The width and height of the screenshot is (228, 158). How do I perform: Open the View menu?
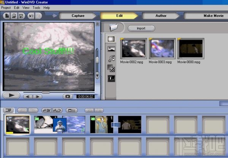(26, 8)
